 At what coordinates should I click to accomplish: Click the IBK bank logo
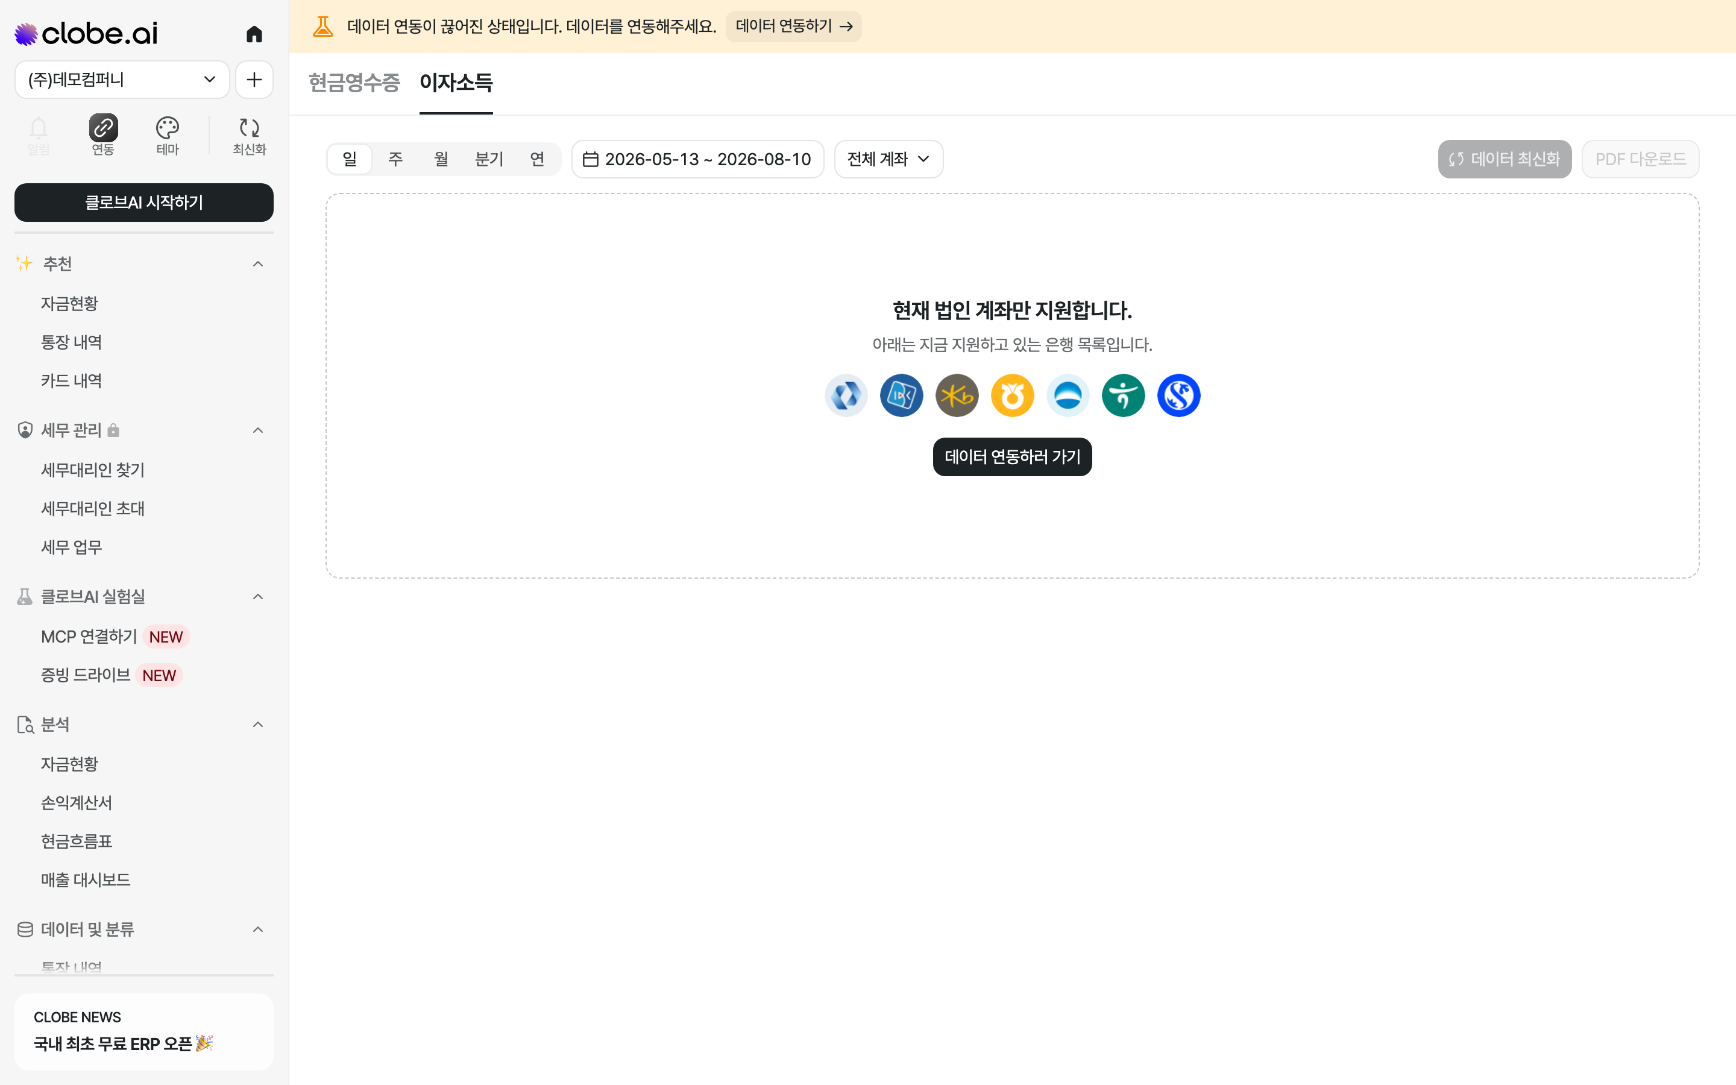click(902, 395)
